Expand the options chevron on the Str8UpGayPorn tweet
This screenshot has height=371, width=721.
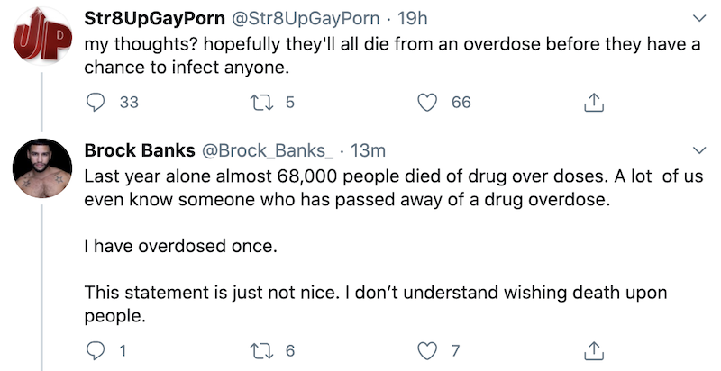(699, 19)
